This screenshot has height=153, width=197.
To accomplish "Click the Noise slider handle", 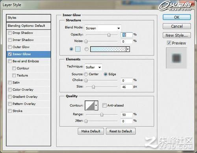I will pos(86,41).
